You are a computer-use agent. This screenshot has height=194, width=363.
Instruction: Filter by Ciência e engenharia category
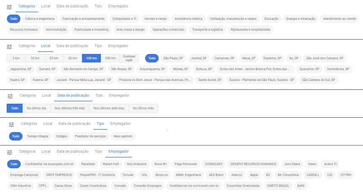tap(40, 19)
